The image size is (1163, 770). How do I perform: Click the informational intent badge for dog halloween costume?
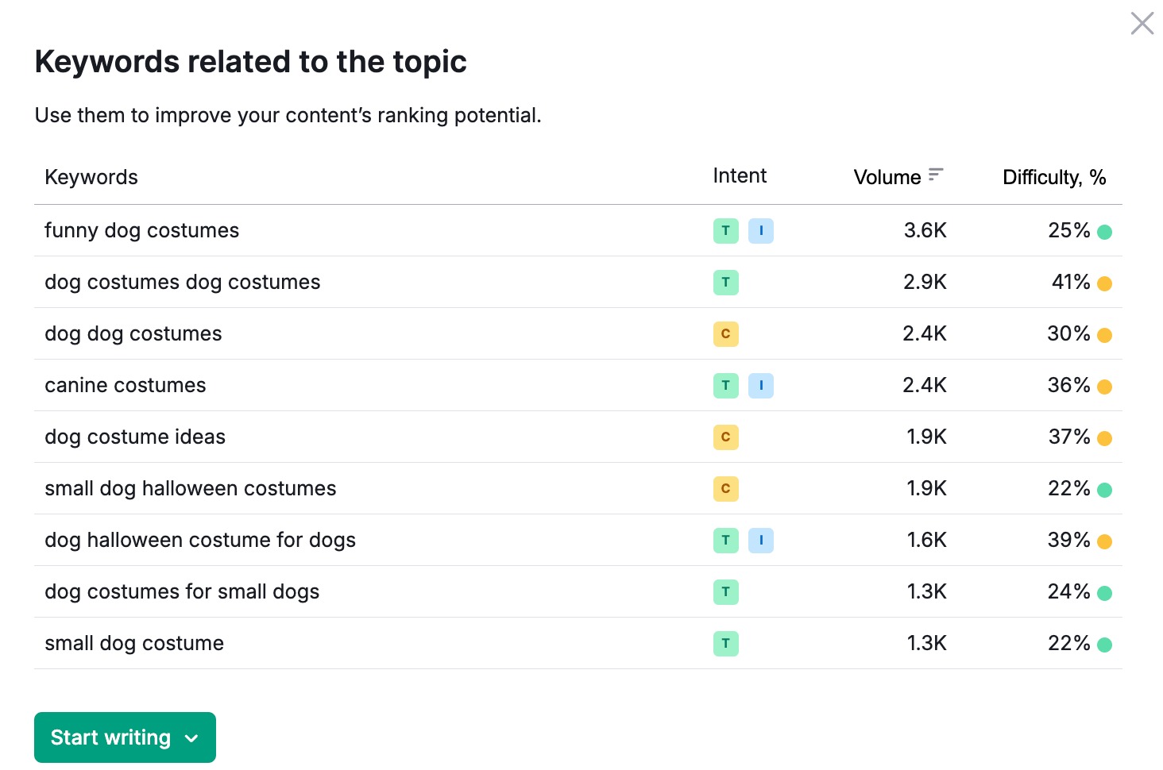pos(760,540)
